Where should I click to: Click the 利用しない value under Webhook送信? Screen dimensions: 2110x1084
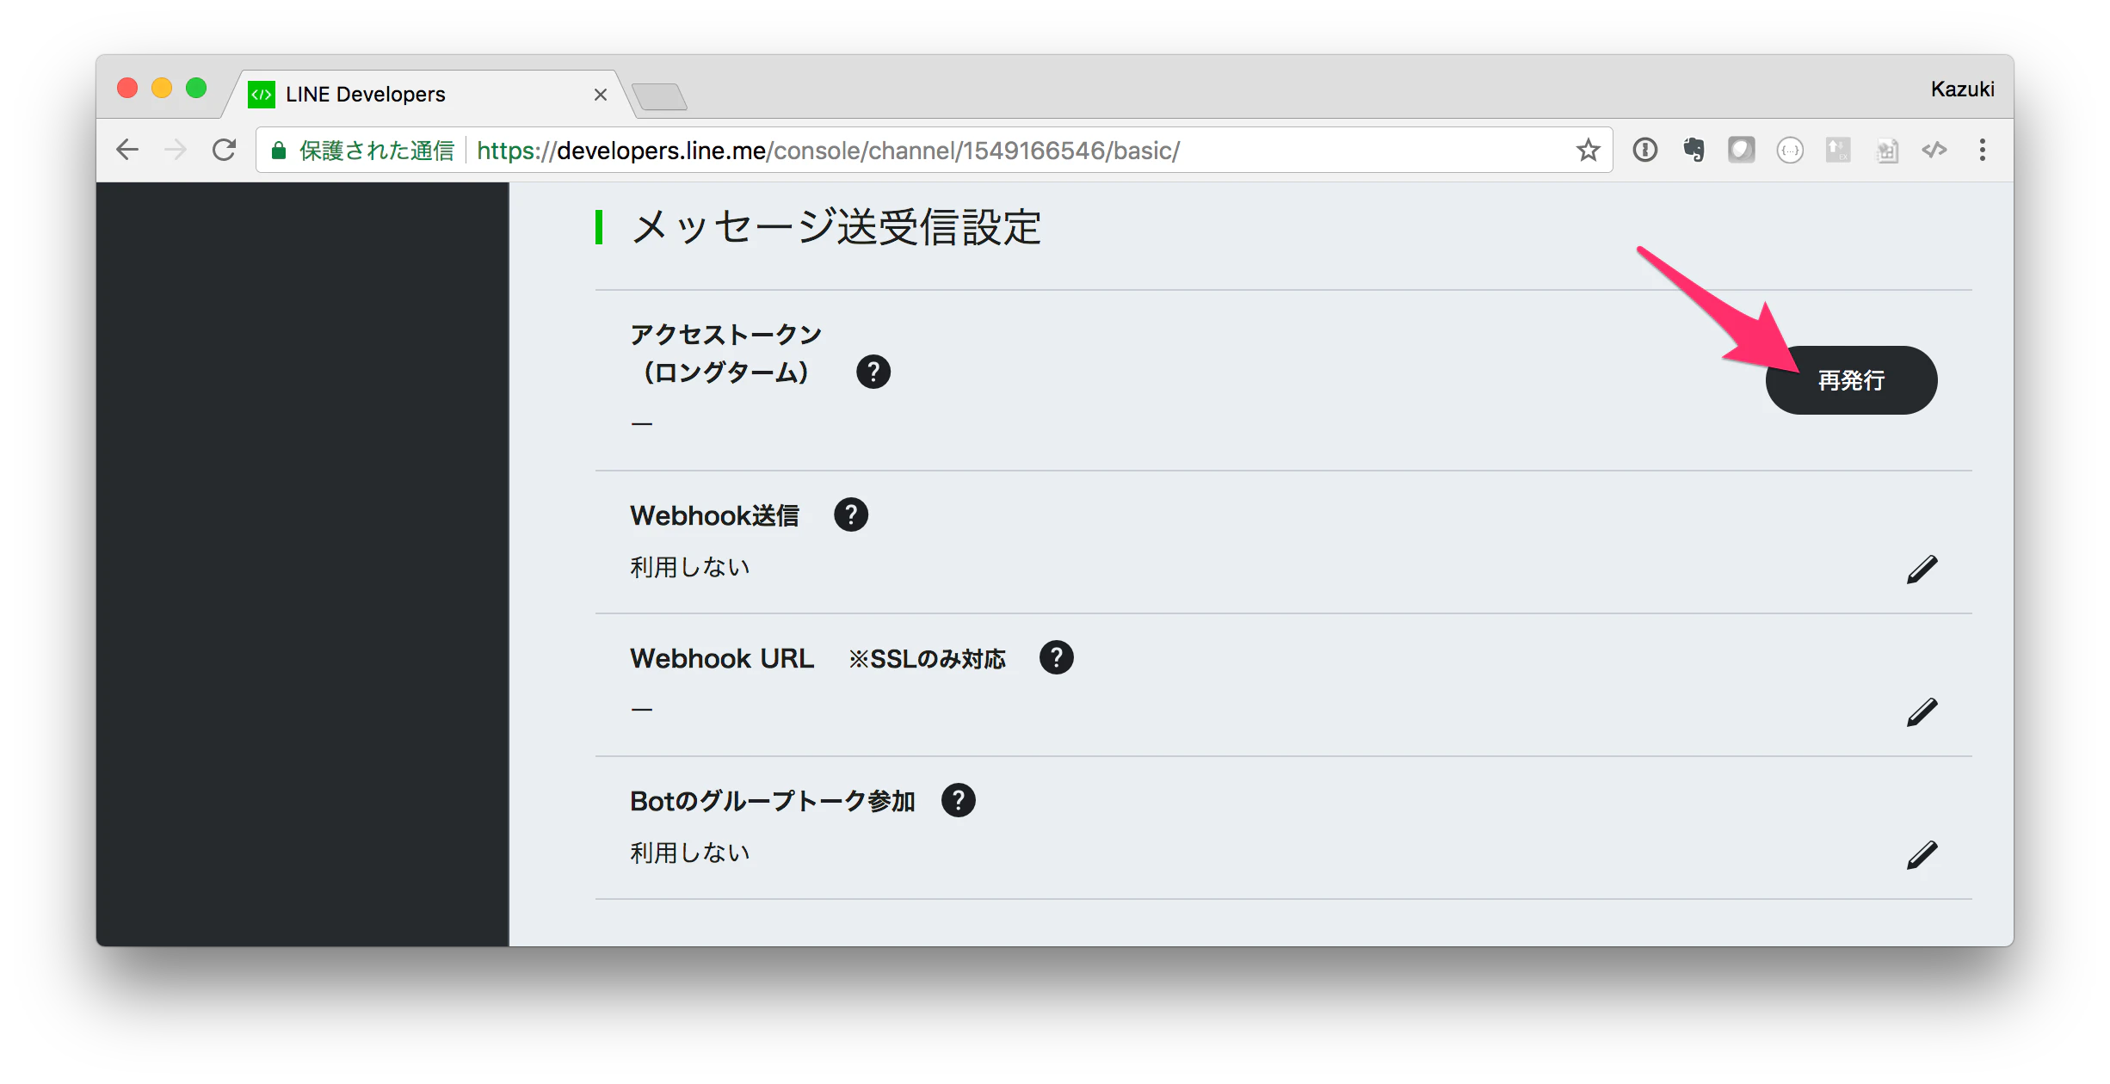pyautogui.click(x=690, y=567)
